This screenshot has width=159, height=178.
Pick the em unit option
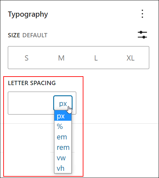coord(63,137)
